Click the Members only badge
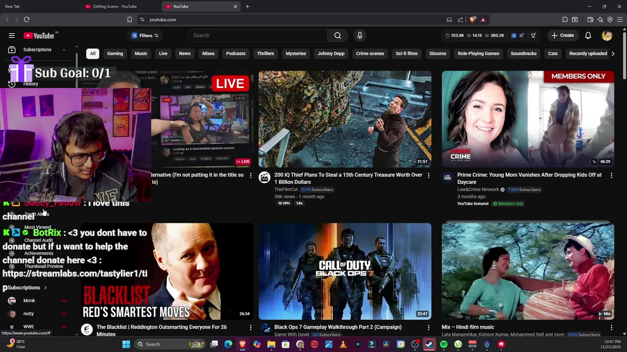The width and height of the screenshot is (627, 352). click(x=508, y=203)
